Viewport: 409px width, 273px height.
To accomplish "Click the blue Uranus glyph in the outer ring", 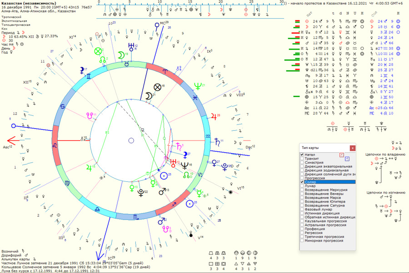I will [131, 47].
